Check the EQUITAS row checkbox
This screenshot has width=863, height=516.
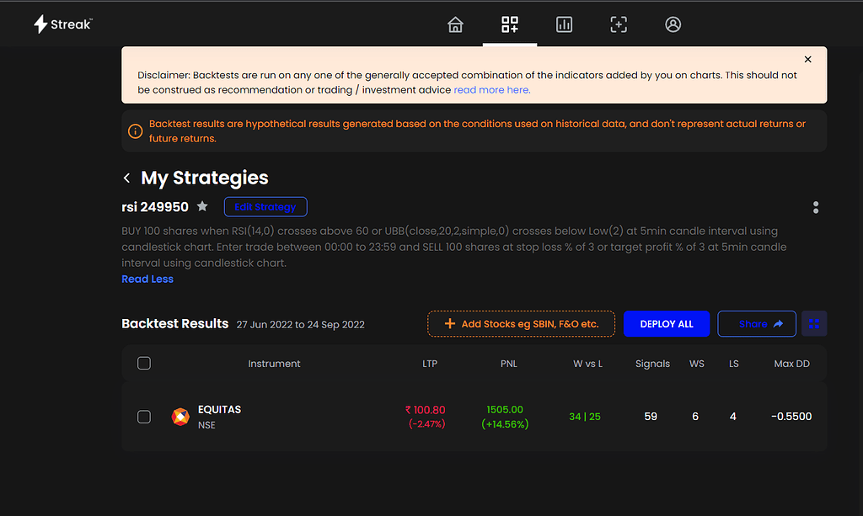click(144, 416)
